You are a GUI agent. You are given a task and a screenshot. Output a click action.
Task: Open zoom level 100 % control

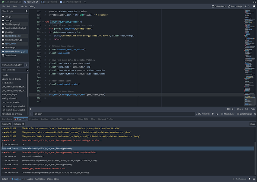[230, 109]
